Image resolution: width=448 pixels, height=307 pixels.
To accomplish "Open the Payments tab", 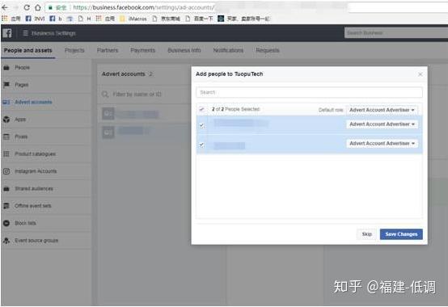I will (142, 50).
